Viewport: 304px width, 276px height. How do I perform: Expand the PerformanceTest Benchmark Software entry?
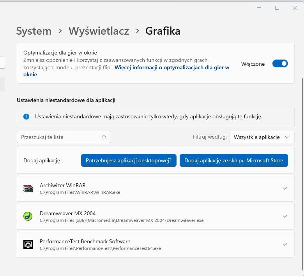(x=285, y=244)
